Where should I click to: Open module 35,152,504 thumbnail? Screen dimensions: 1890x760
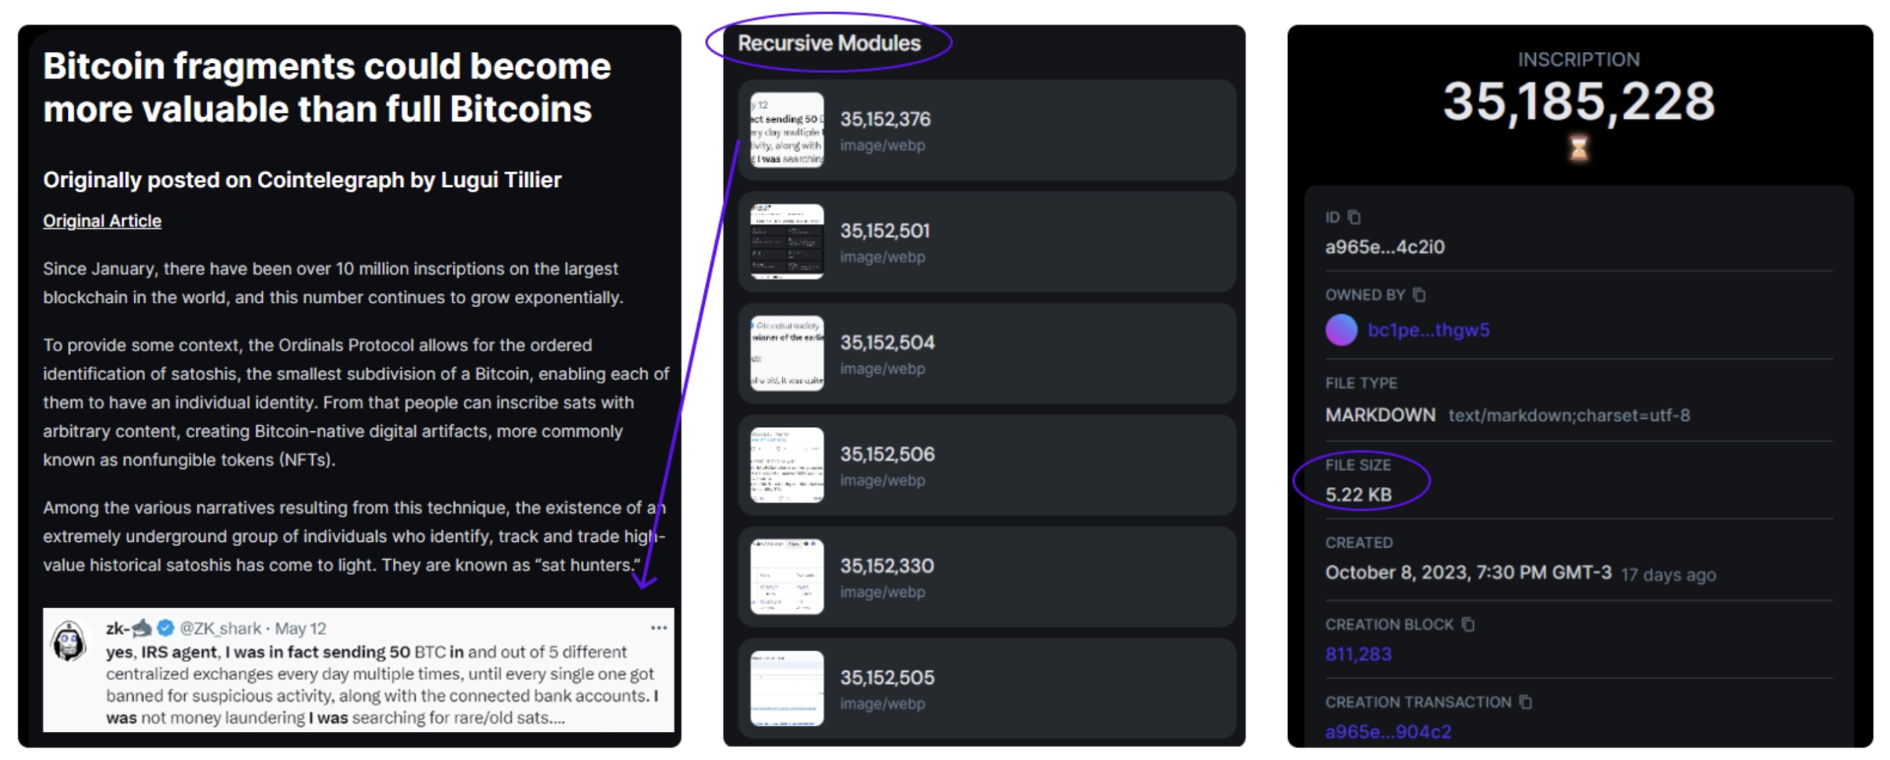(x=787, y=353)
